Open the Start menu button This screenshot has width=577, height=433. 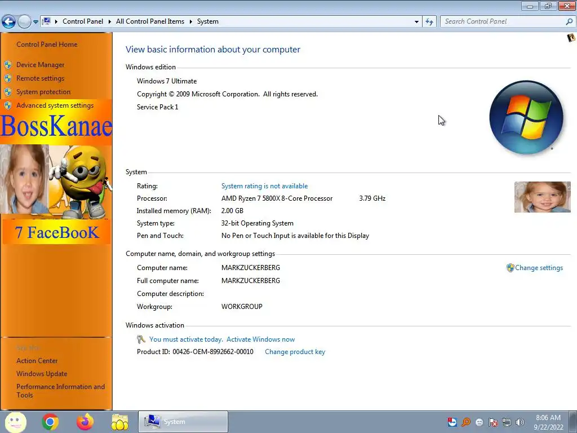pyautogui.click(x=15, y=422)
